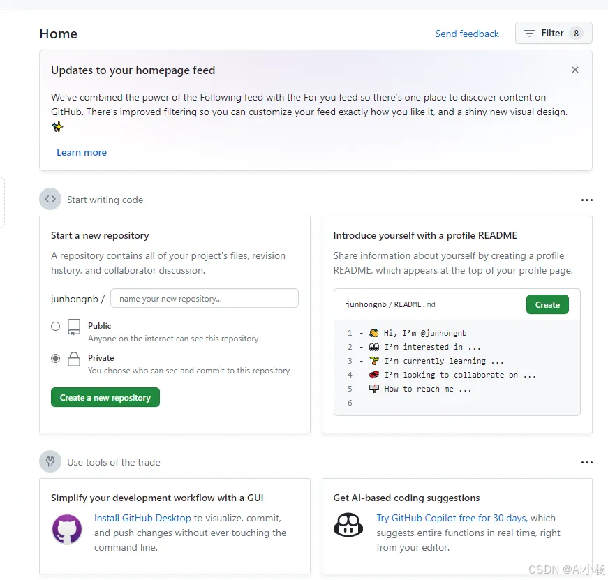Click the 'Use tools of the trade' section label
The image size is (608, 580).
tap(114, 462)
